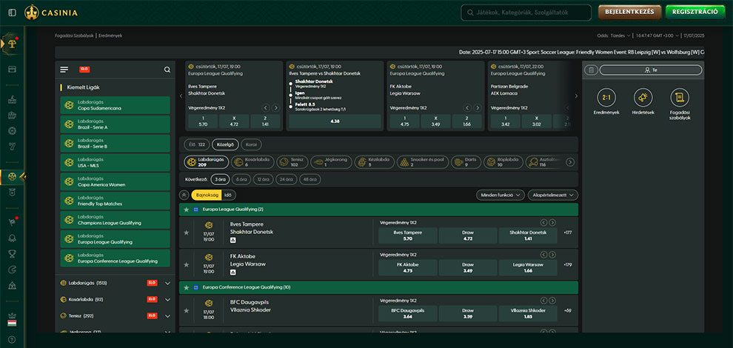The width and height of the screenshot is (733, 348).
Task: Open the Odds Tizedes format dropdown
Action: click(614, 36)
